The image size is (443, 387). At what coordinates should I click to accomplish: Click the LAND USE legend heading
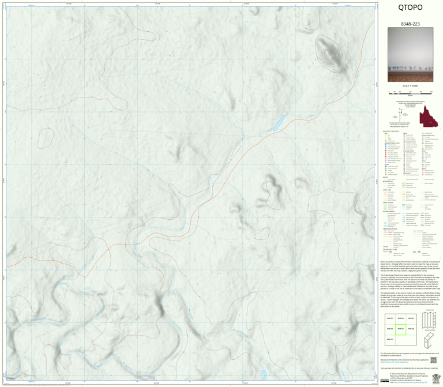[x=387, y=190]
